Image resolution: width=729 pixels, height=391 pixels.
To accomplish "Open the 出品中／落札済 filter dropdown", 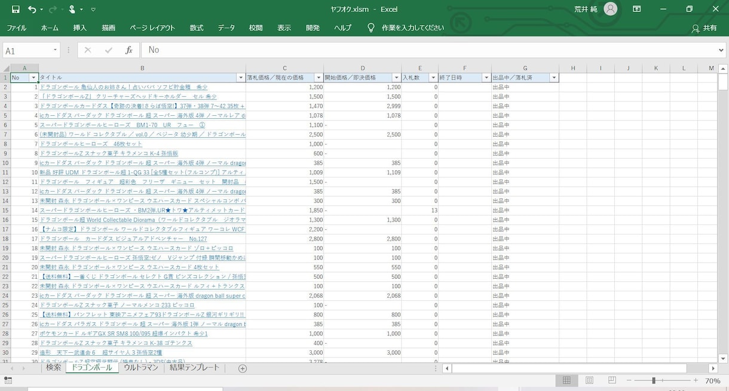I will pyautogui.click(x=554, y=78).
